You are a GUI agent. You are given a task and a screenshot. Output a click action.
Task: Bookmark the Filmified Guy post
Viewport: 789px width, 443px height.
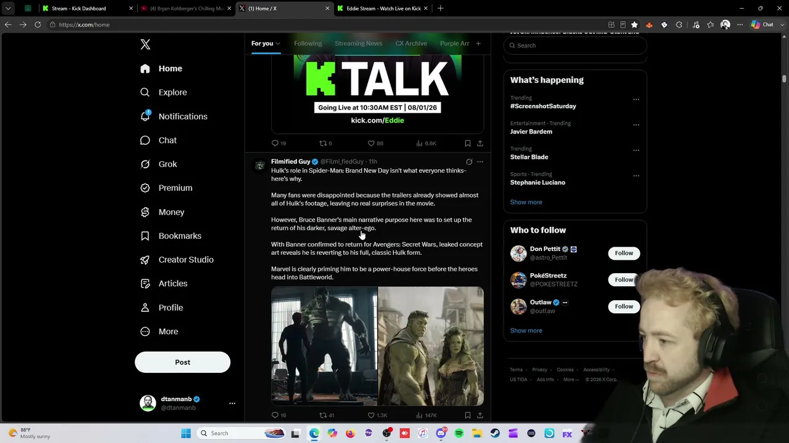coord(468,415)
